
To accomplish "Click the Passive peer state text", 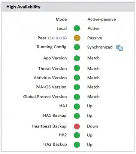I will coord(94,38).
